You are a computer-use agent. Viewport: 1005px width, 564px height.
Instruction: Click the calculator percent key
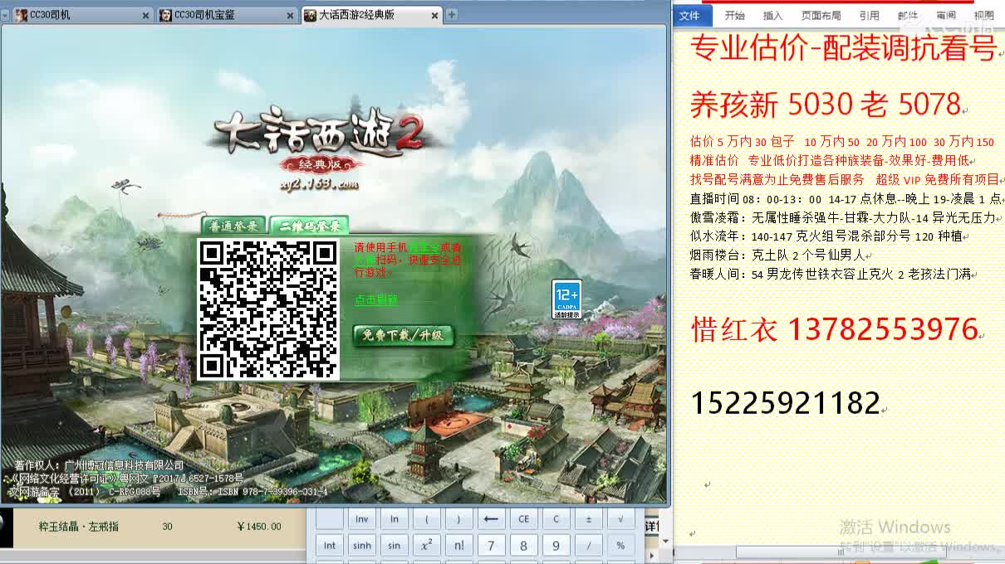tap(620, 546)
